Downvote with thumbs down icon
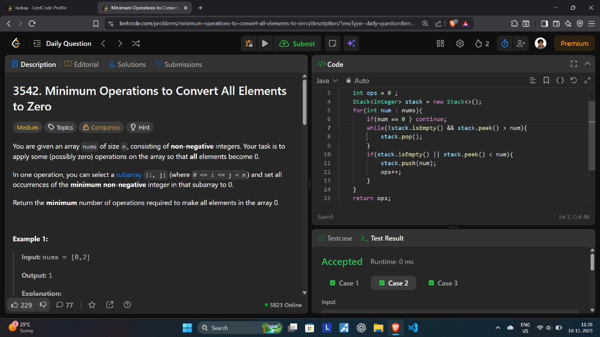This screenshot has height=337, width=600. [x=43, y=305]
